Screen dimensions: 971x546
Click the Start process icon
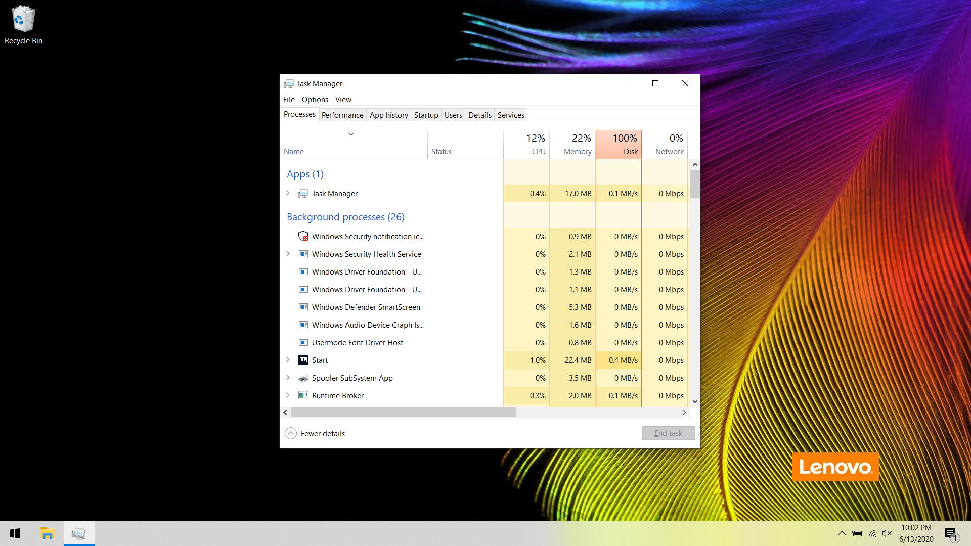[x=303, y=360]
